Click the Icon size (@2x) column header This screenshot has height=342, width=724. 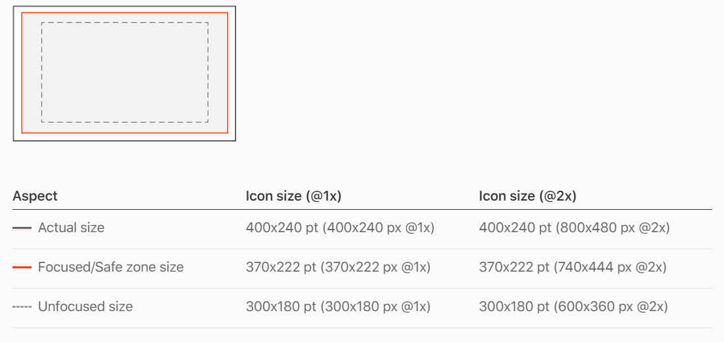(527, 196)
